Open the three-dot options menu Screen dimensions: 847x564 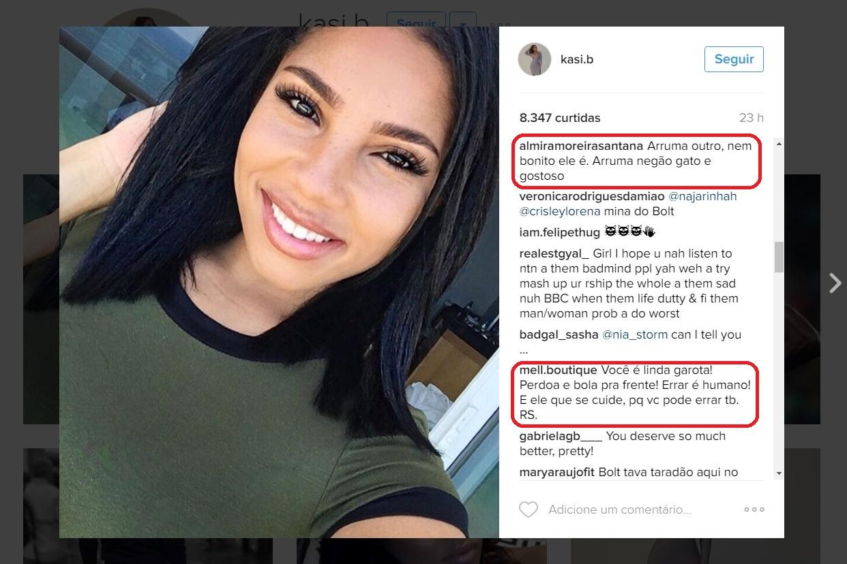(x=754, y=510)
